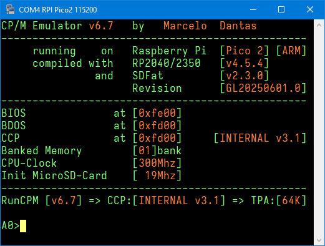Click the '[ 19Mhz]' SD card speed
Viewport: 325px width, 246px height.
(157, 175)
